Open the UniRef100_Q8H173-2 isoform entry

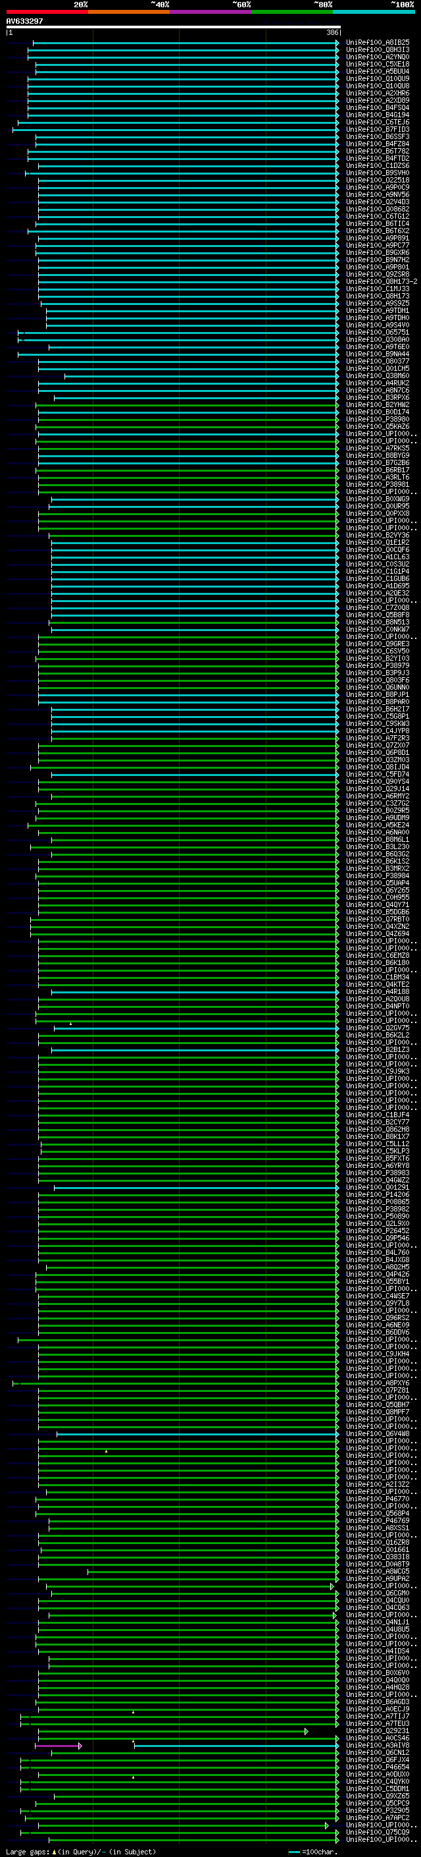pyautogui.click(x=382, y=282)
